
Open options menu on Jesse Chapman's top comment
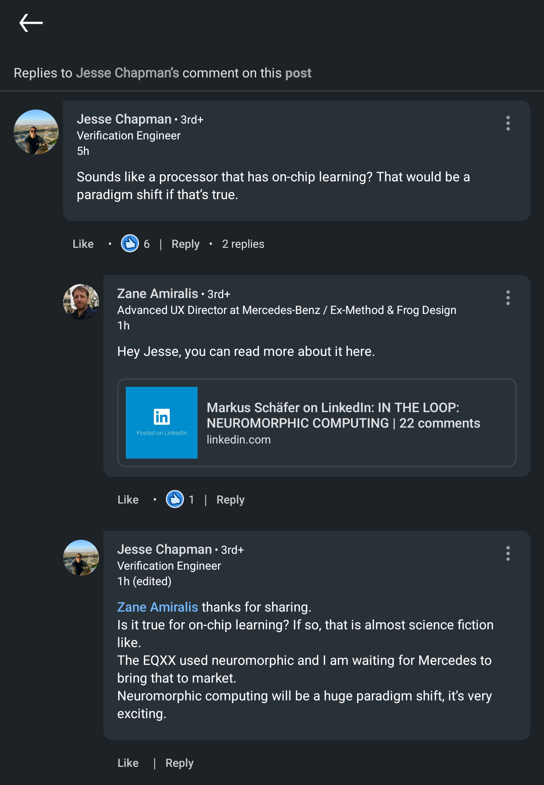click(508, 123)
